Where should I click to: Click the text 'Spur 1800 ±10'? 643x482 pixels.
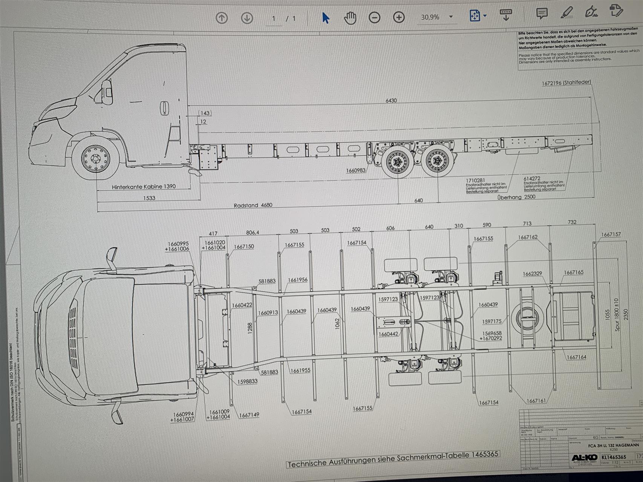(617, 315)
